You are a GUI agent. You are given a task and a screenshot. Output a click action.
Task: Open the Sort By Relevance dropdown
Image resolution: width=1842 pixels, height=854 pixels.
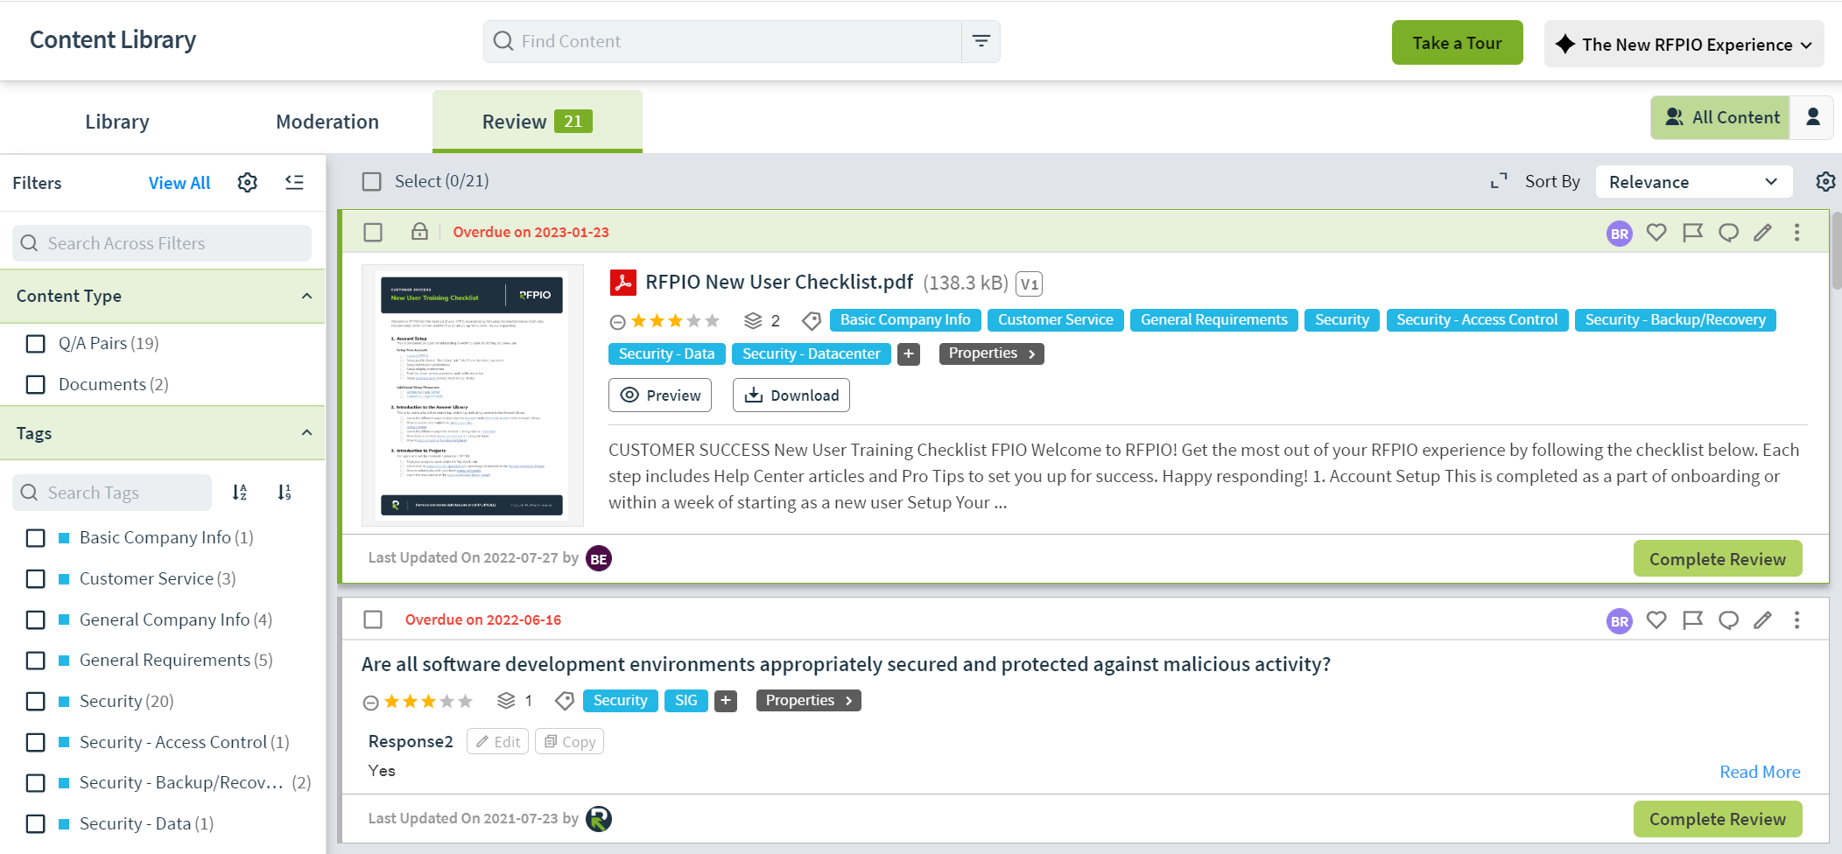pos(1693,182)
